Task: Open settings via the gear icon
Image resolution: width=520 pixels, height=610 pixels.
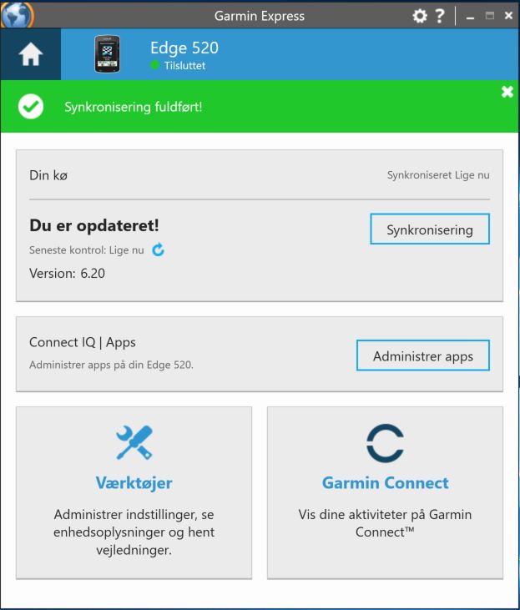Action: click(420, 16)
